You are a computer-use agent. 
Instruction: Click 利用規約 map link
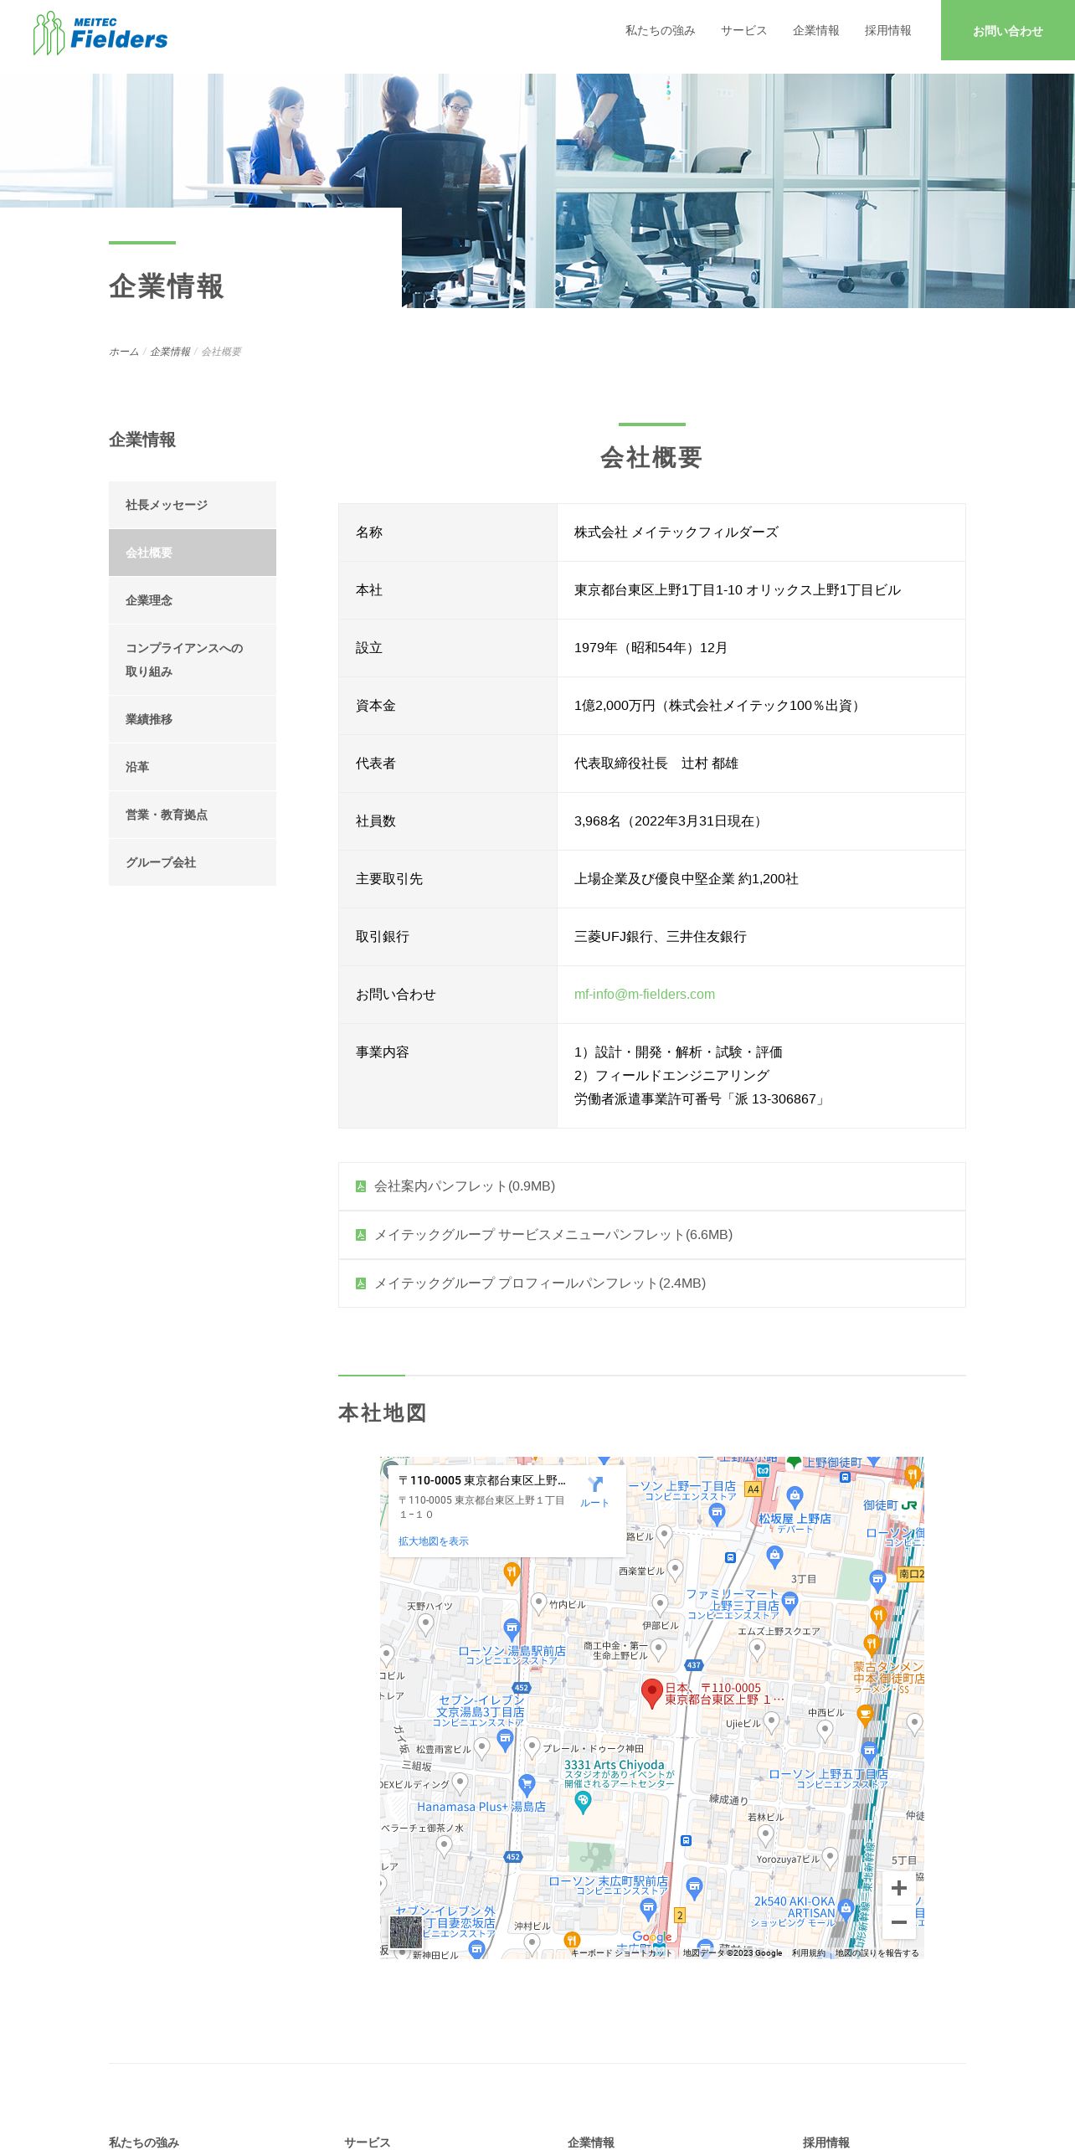coord(808,1952)
